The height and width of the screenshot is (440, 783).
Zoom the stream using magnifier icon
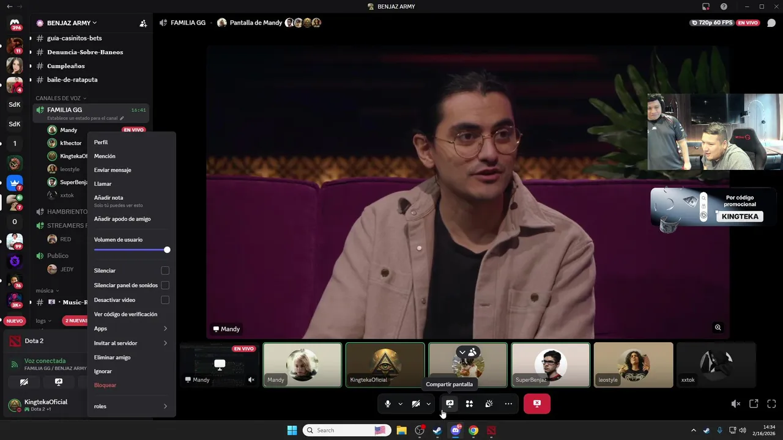[718, 328]
